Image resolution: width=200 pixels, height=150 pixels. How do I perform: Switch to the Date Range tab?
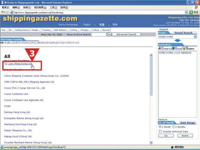point(187,123)
